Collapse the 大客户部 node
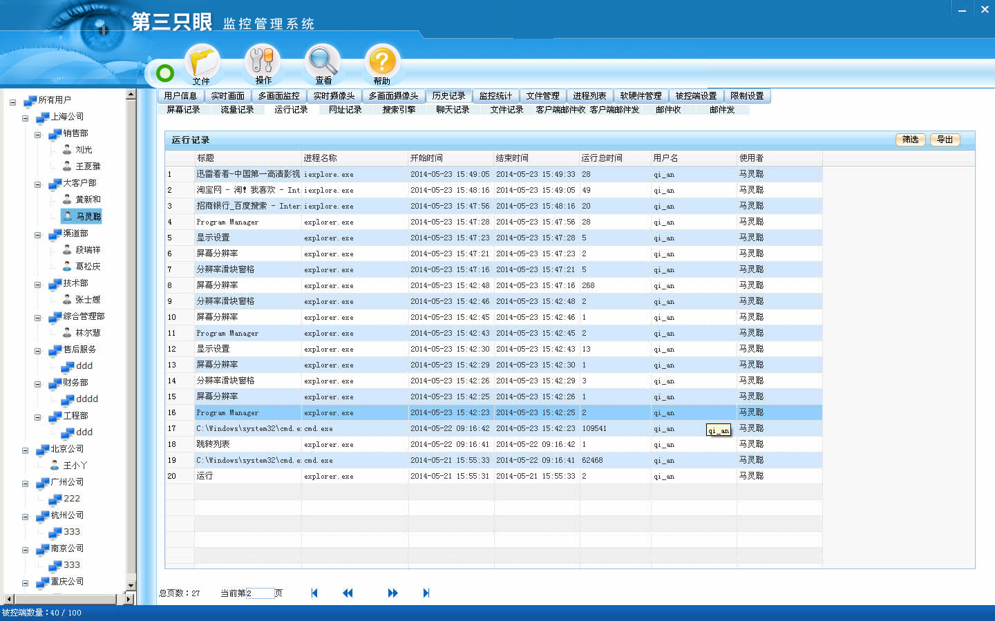Viewport: 995px width, 621px height. coord(37,185)
